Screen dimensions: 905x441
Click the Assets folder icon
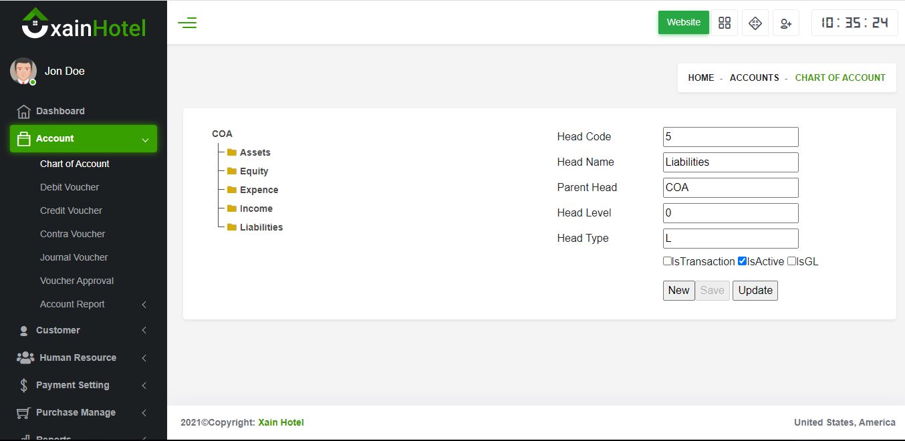[232, 152]
